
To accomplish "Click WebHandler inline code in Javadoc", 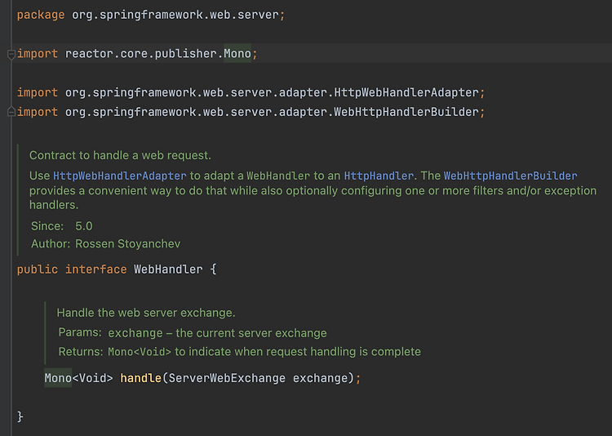I will coord(278,176).
